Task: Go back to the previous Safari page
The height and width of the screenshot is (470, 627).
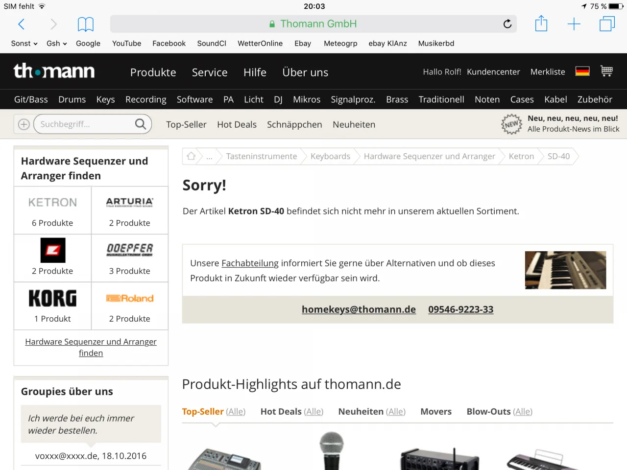Action: point(21,24)
